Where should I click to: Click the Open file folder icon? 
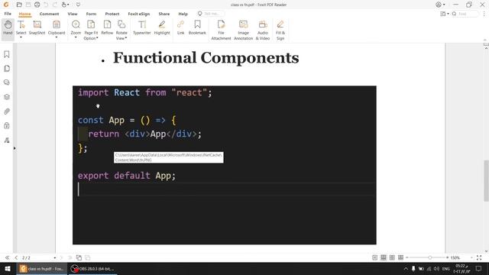click(x=19, y=5)
